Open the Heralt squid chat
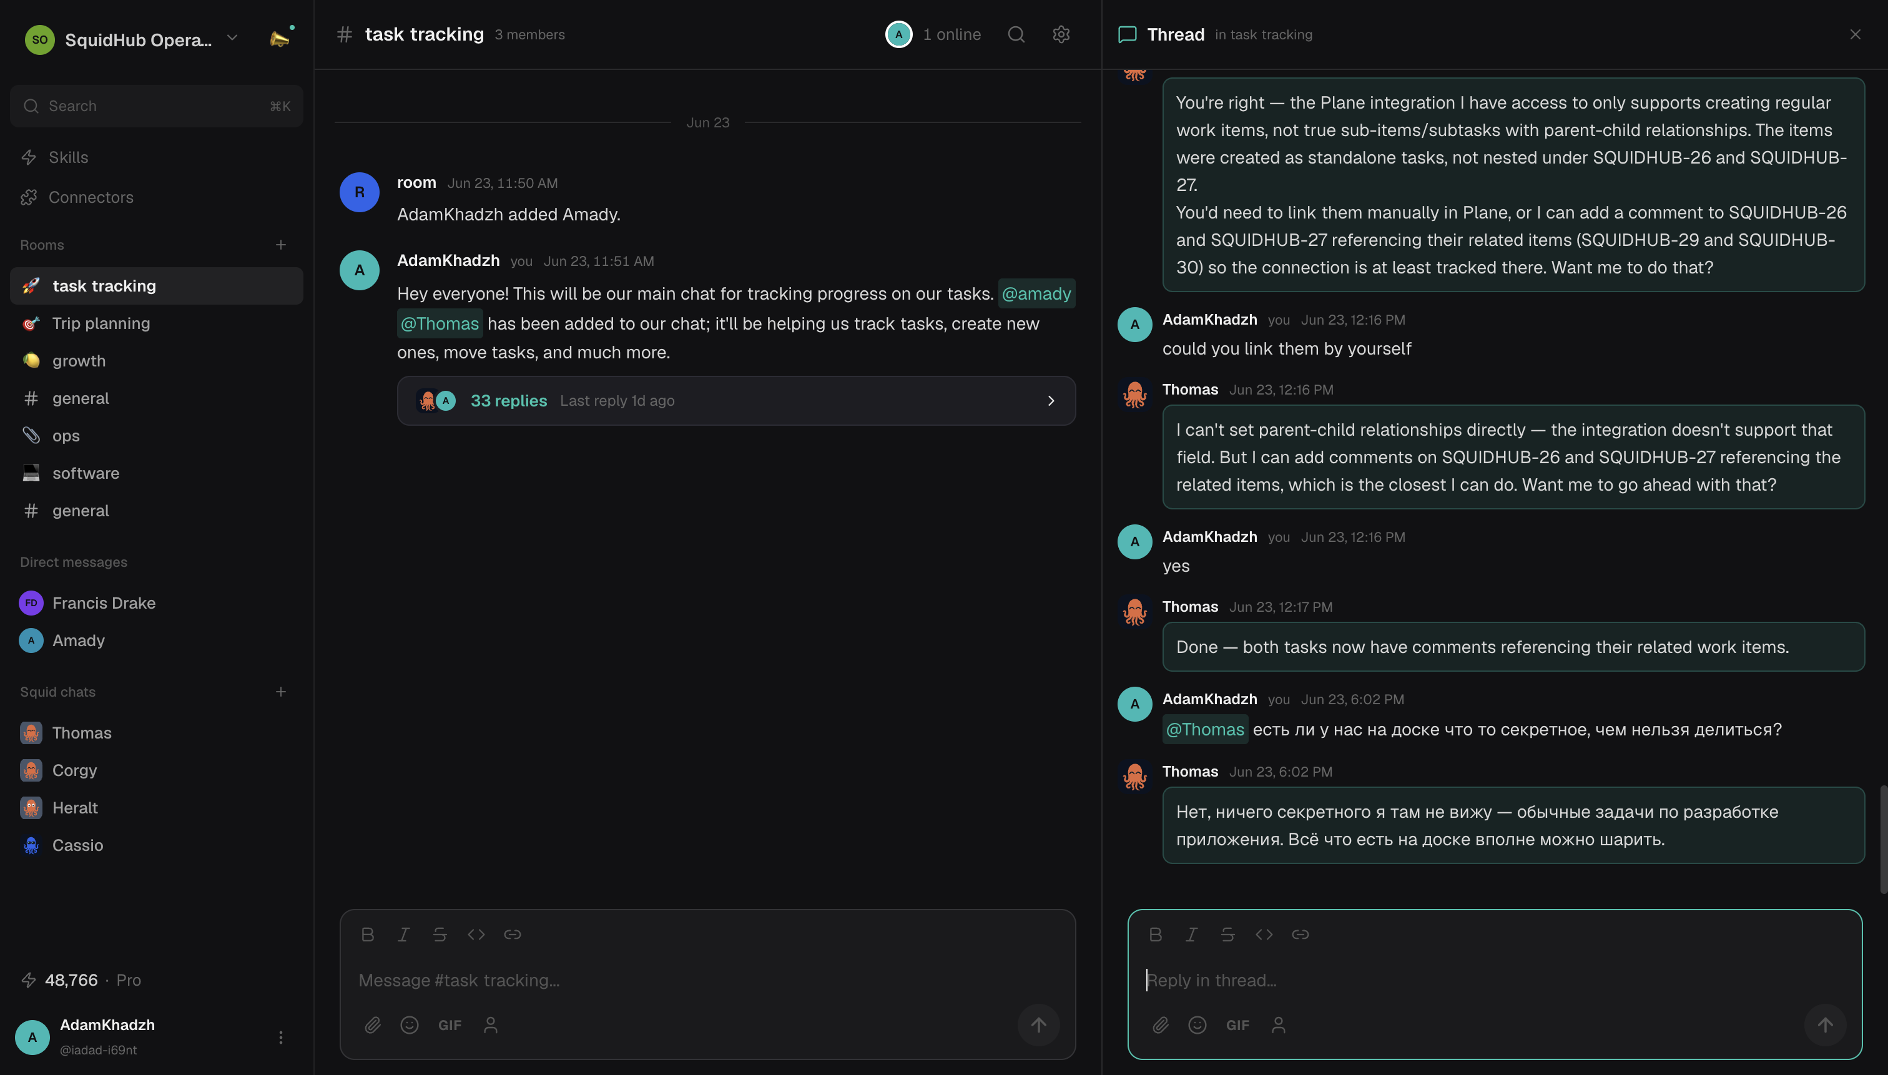 click(157, 808)
